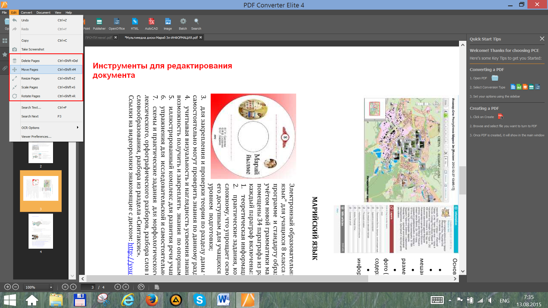The width and height of the screenshot is (548, 308).
Task: Open the Search tool in toolbar
Action: point(196,24)
